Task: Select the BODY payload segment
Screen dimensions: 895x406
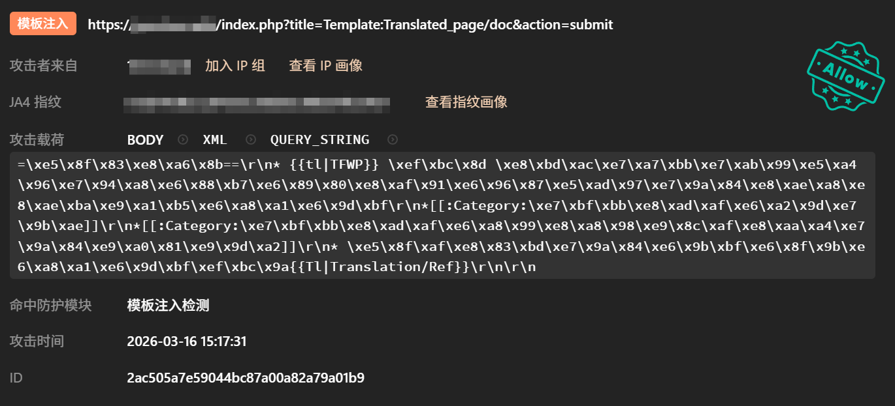Action: 145,139
